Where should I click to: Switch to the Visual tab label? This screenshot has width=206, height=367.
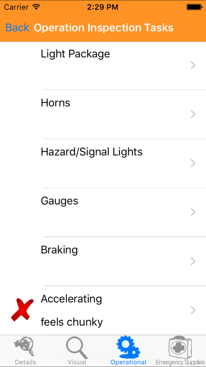tap(77, 362)
